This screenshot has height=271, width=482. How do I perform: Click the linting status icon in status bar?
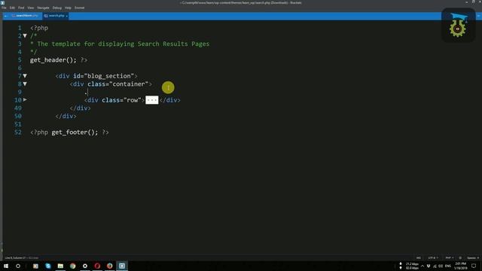tap(460, 257)
